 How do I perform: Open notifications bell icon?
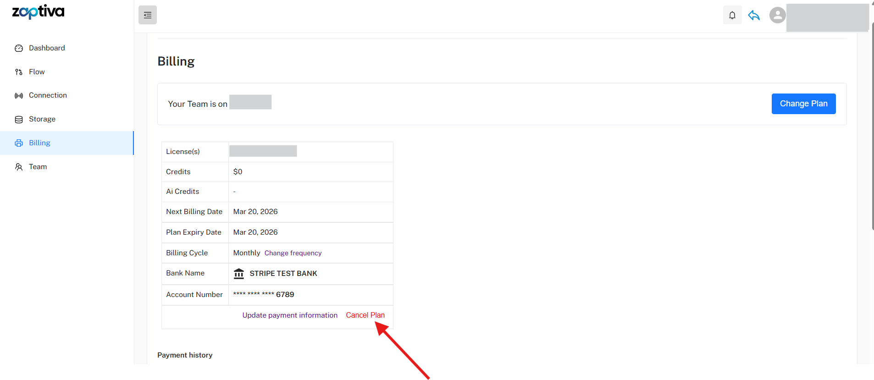click(732, 15)
